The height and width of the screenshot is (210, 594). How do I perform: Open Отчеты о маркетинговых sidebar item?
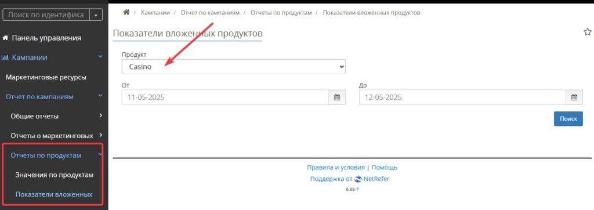52,136
